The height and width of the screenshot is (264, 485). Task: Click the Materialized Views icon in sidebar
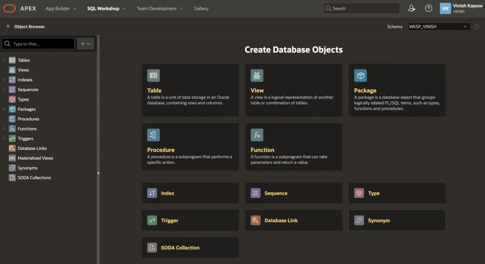coord(12,158)
